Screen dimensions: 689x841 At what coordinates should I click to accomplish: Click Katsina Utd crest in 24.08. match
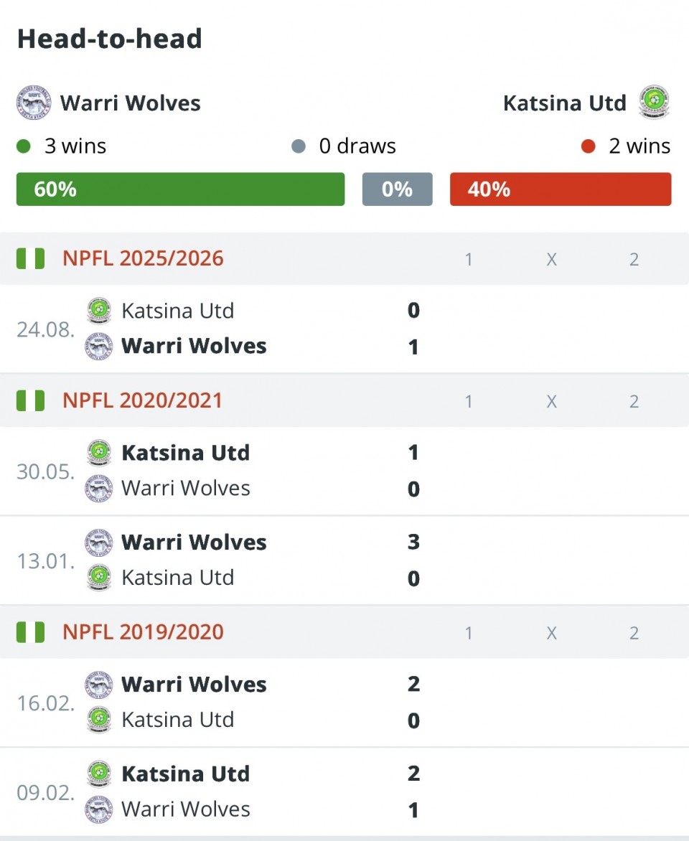pyautogui.click(x=99, y=311)
